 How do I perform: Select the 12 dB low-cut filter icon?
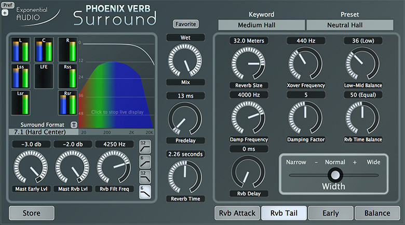(x=145, y=147)
